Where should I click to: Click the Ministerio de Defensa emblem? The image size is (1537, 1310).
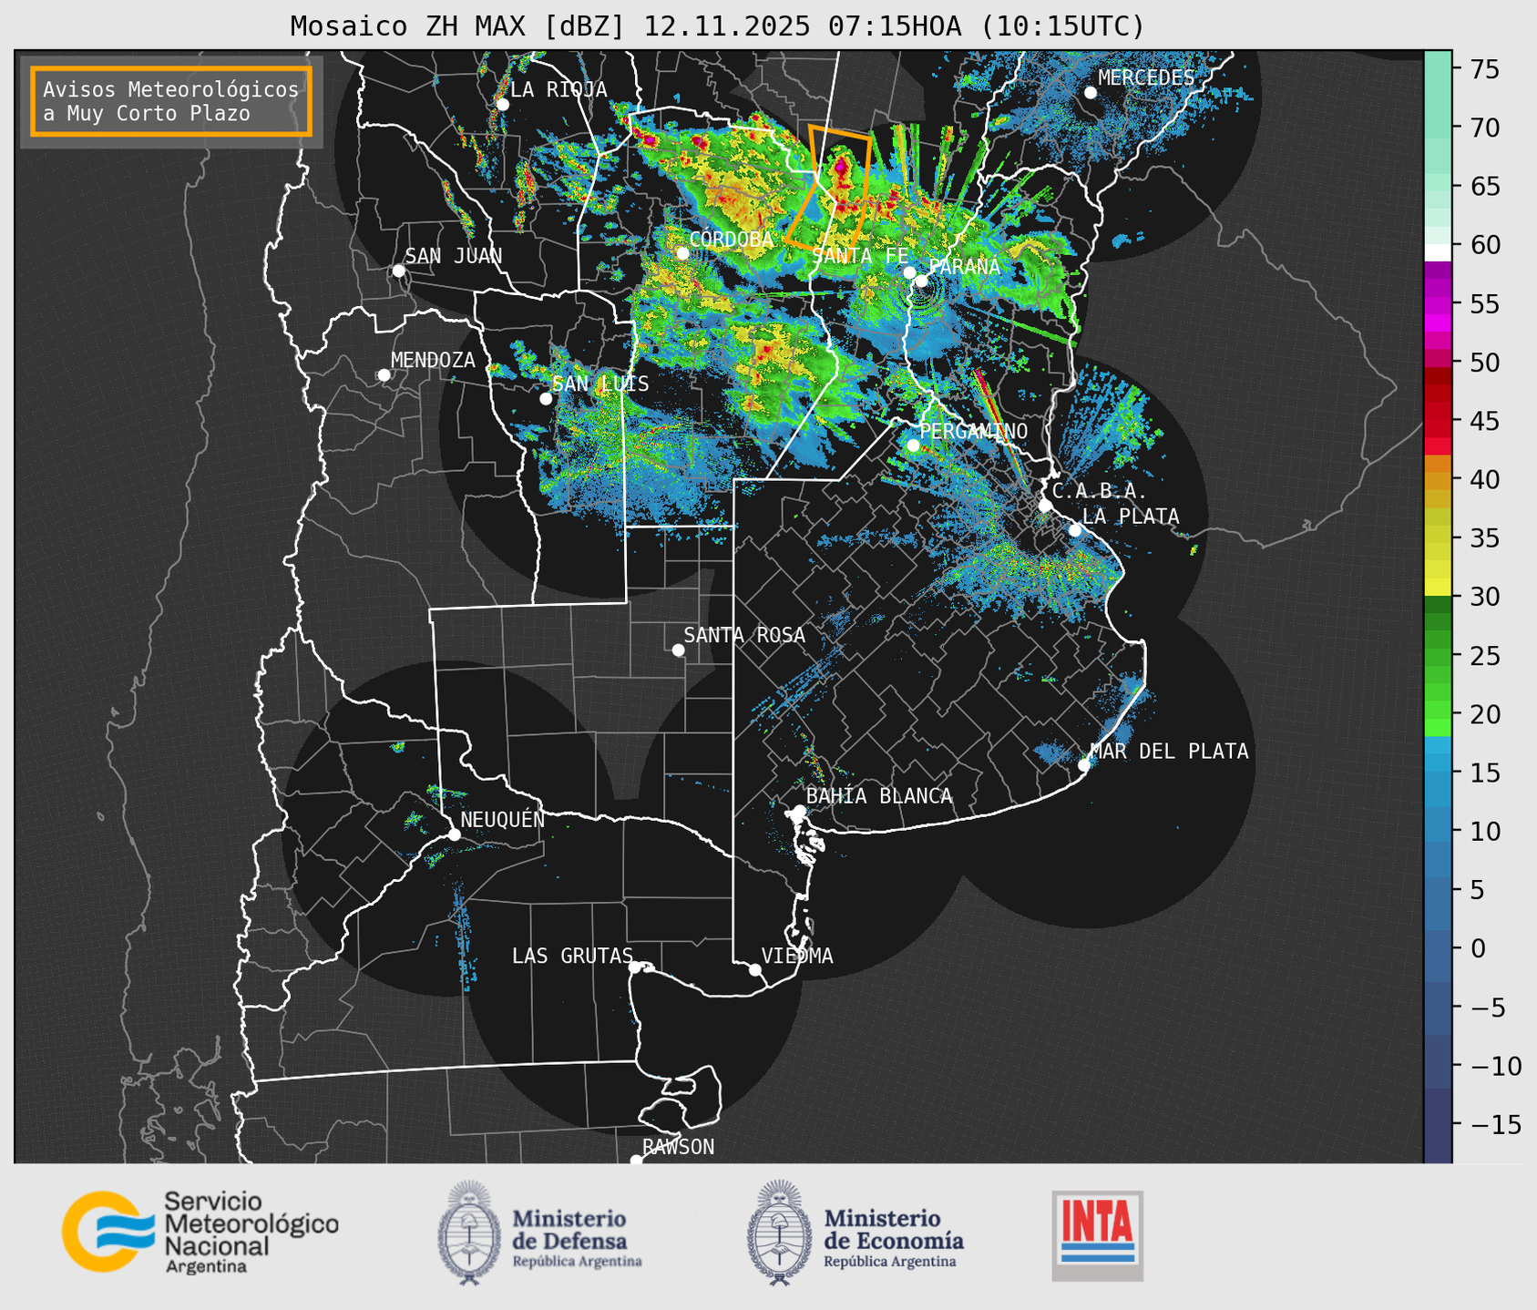[469, 1233]
